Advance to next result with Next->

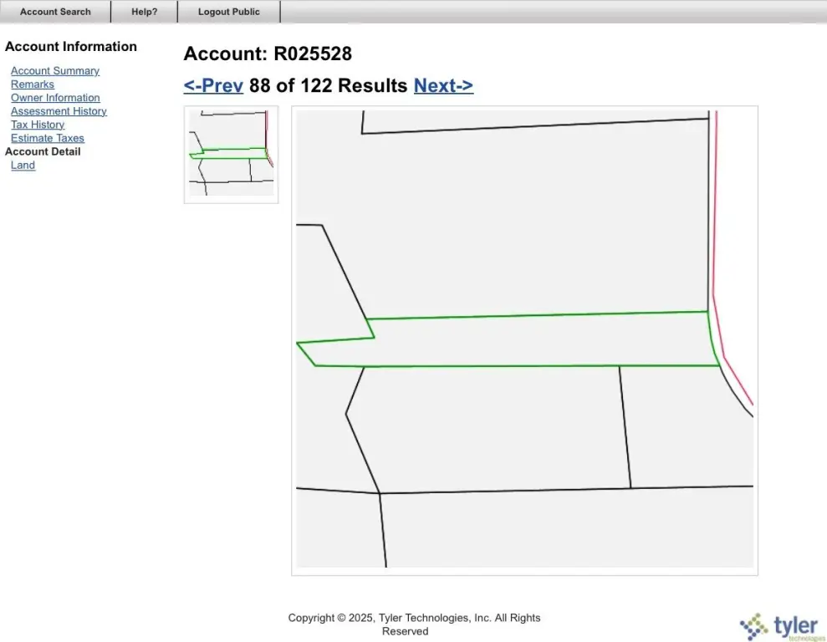(443, 85)
